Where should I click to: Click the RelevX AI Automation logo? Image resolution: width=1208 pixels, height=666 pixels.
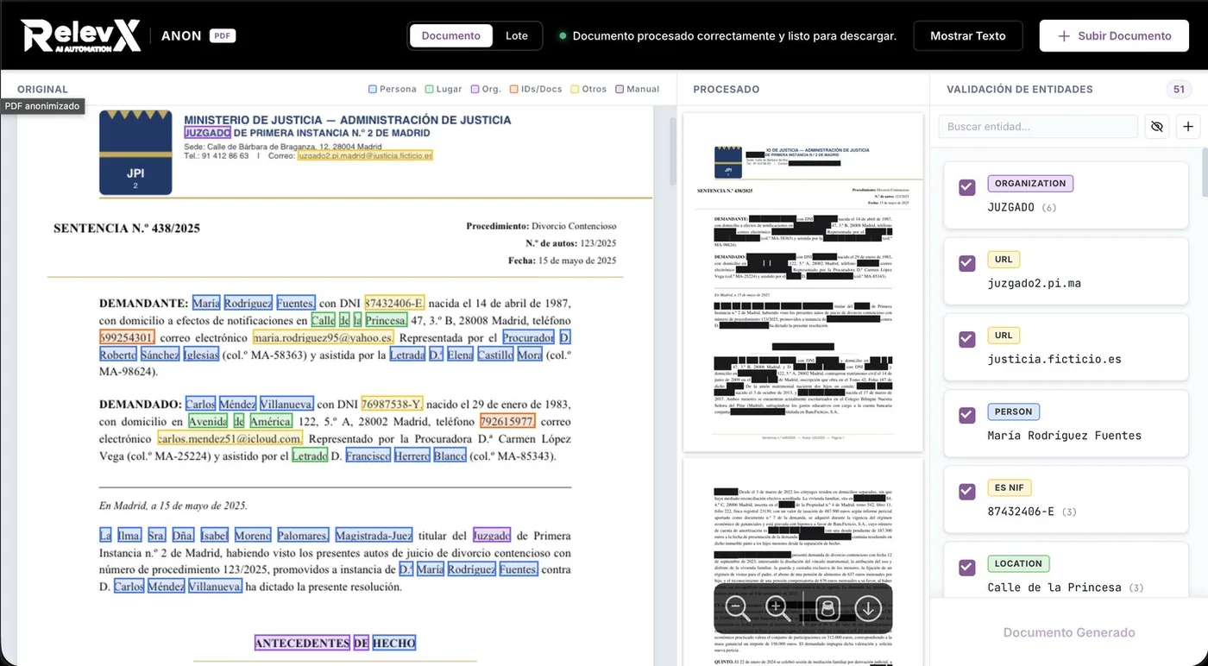pos(80,35)
